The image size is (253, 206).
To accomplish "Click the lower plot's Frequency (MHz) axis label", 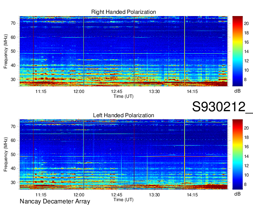I will coord(6,154).
